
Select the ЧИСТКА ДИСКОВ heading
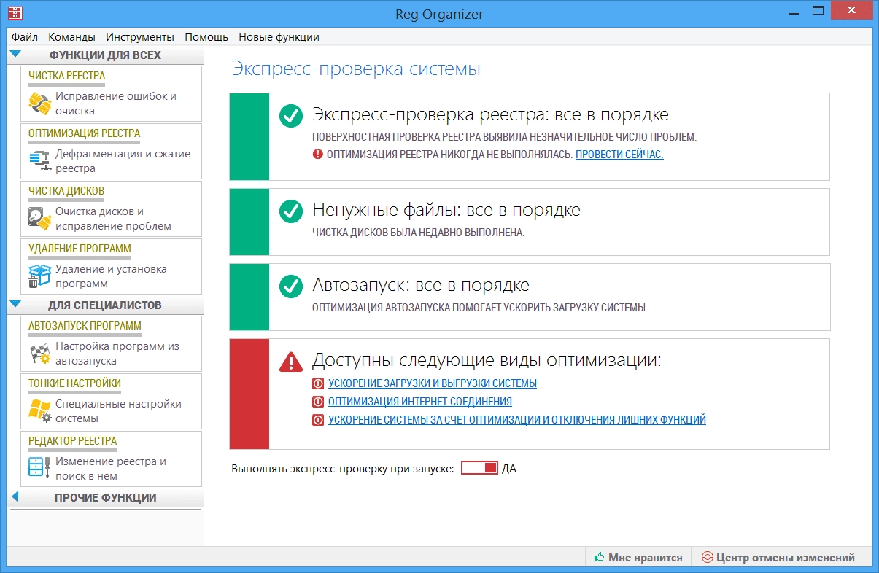point(66,191)
